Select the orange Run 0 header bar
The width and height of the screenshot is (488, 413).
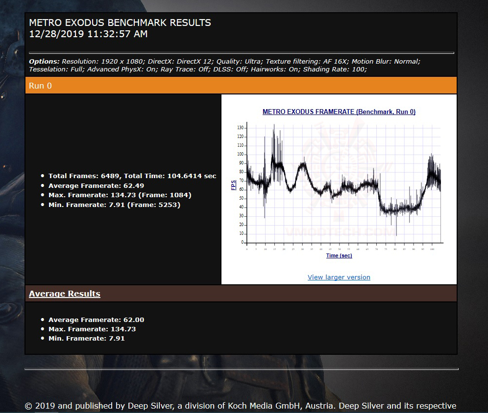241,86
